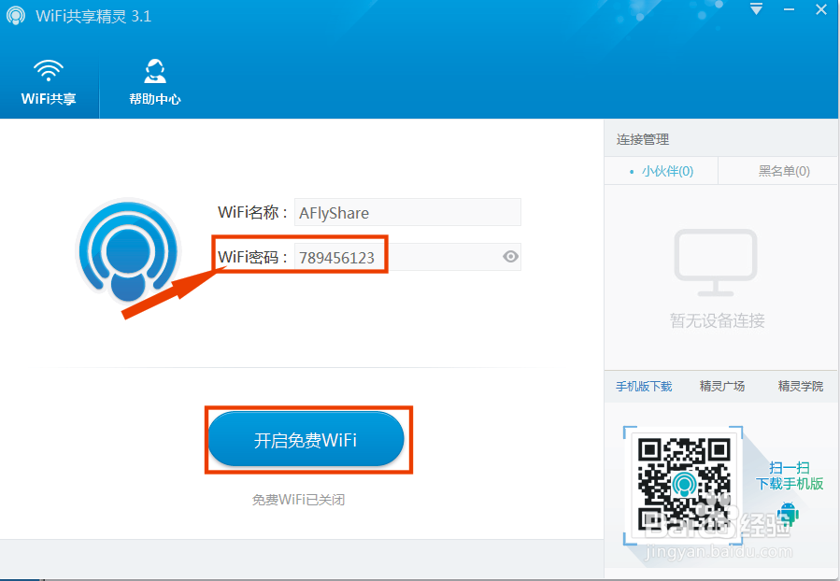
Task: Close the WiFi共享精灵 window
Action: [x=821, y=9]
